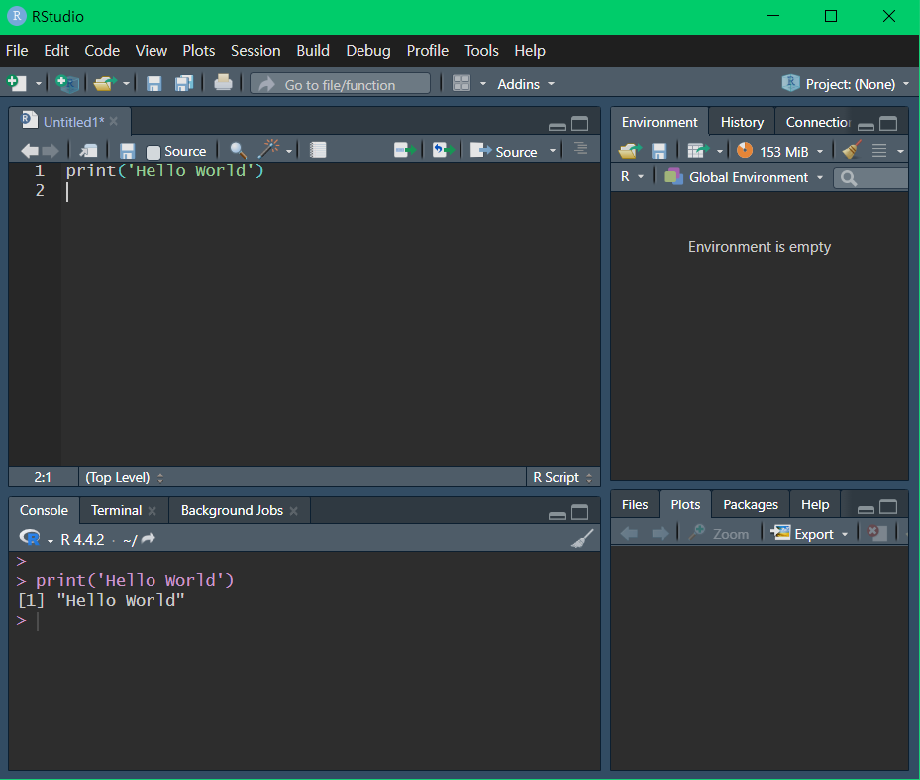
Task: Open the Connections tab
Action: tap(818, 122)
